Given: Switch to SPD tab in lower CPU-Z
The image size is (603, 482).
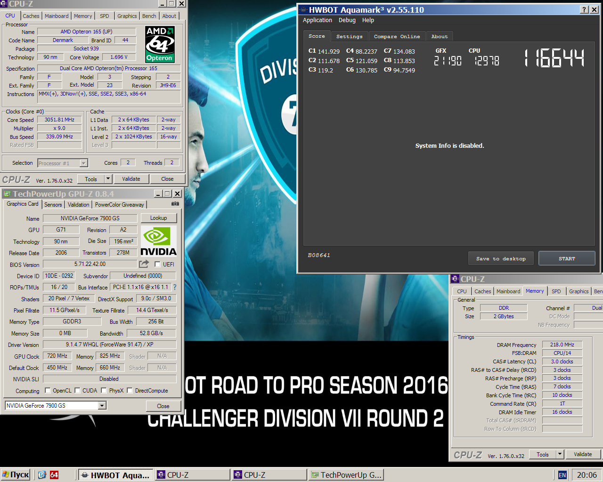Looking at the screenshot, I should (x=556, y=291).
